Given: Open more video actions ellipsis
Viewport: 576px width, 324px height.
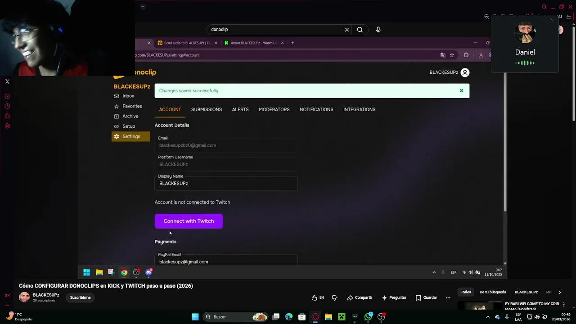Looking at the screenshot, I should click(448, 297).
